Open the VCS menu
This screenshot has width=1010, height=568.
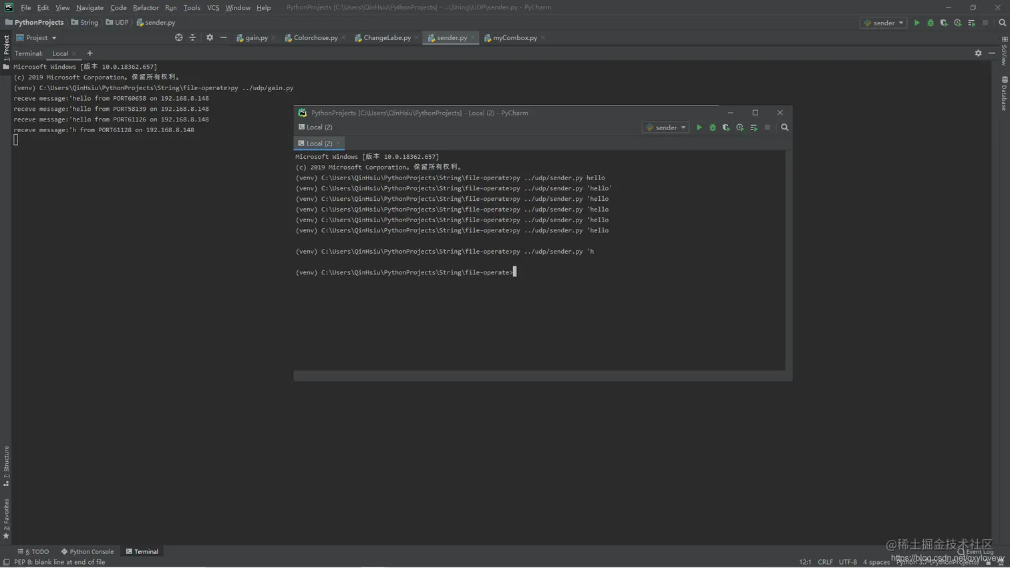pyautogui.click(x=213, y=7)
